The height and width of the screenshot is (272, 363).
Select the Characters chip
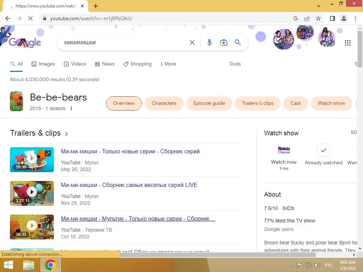point(164,103)
